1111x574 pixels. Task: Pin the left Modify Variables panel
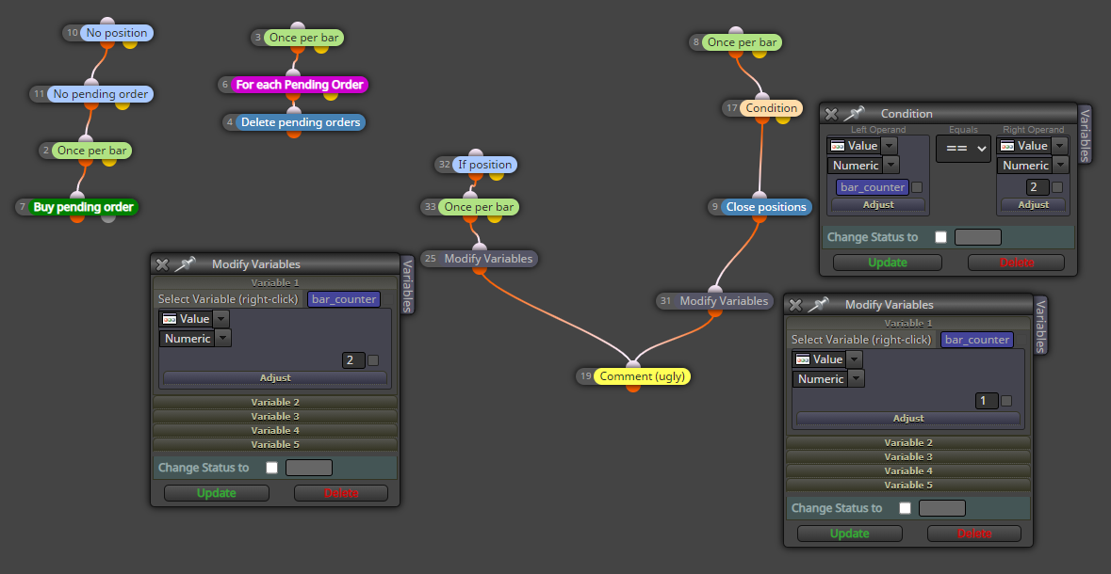(185, 264)
